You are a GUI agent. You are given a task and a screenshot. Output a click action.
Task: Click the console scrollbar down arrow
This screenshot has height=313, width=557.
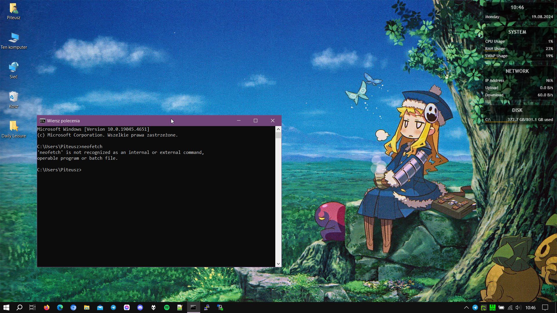(x=278, y=264)
